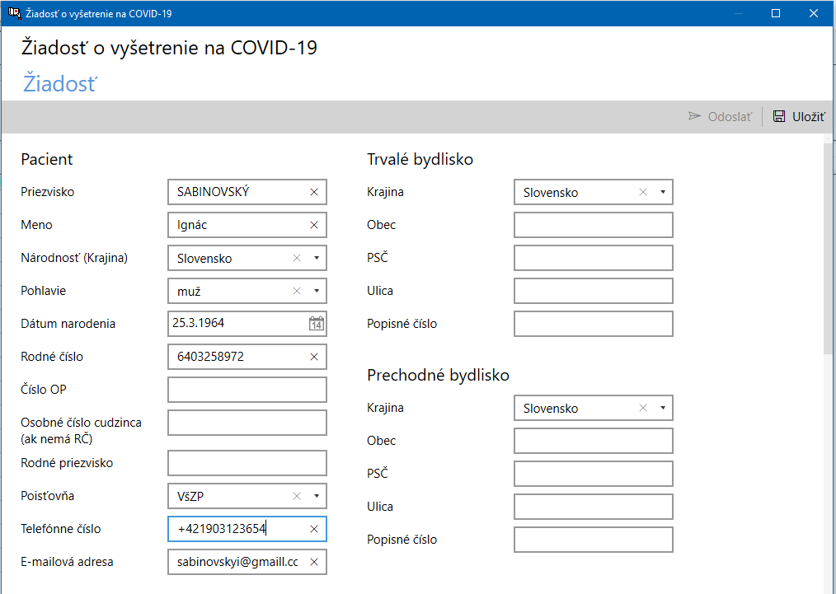This screenshot has height=594, width=836.
Task: Click the Prechodné bydlisko section heading
Action: 439,375
